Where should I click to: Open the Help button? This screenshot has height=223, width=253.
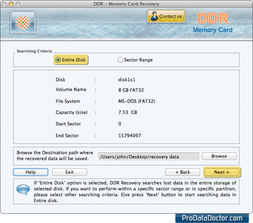point(31,172)
